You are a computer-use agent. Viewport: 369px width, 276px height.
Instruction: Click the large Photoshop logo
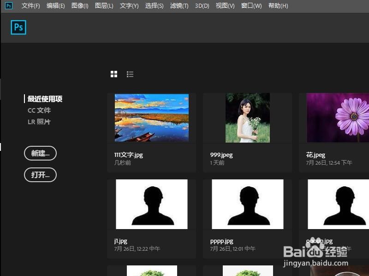[18, 28]
